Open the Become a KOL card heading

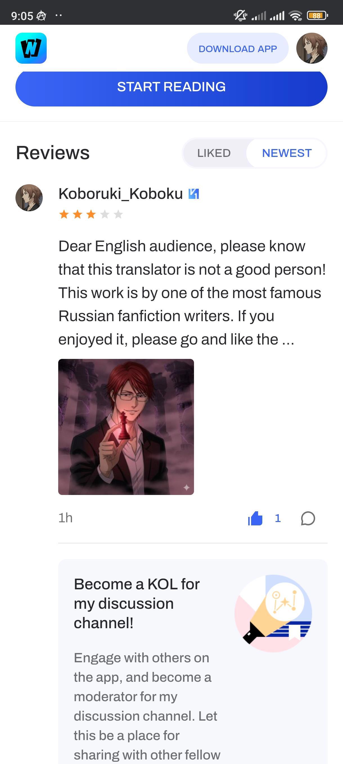pyautogui.click(x=137, y=603)
